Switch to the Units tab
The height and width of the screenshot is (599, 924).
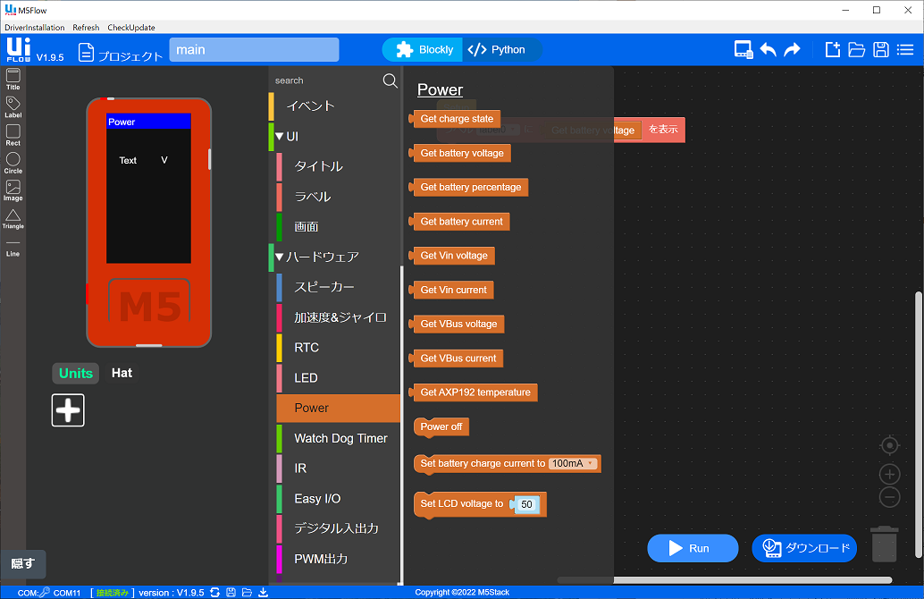(76, 373)
